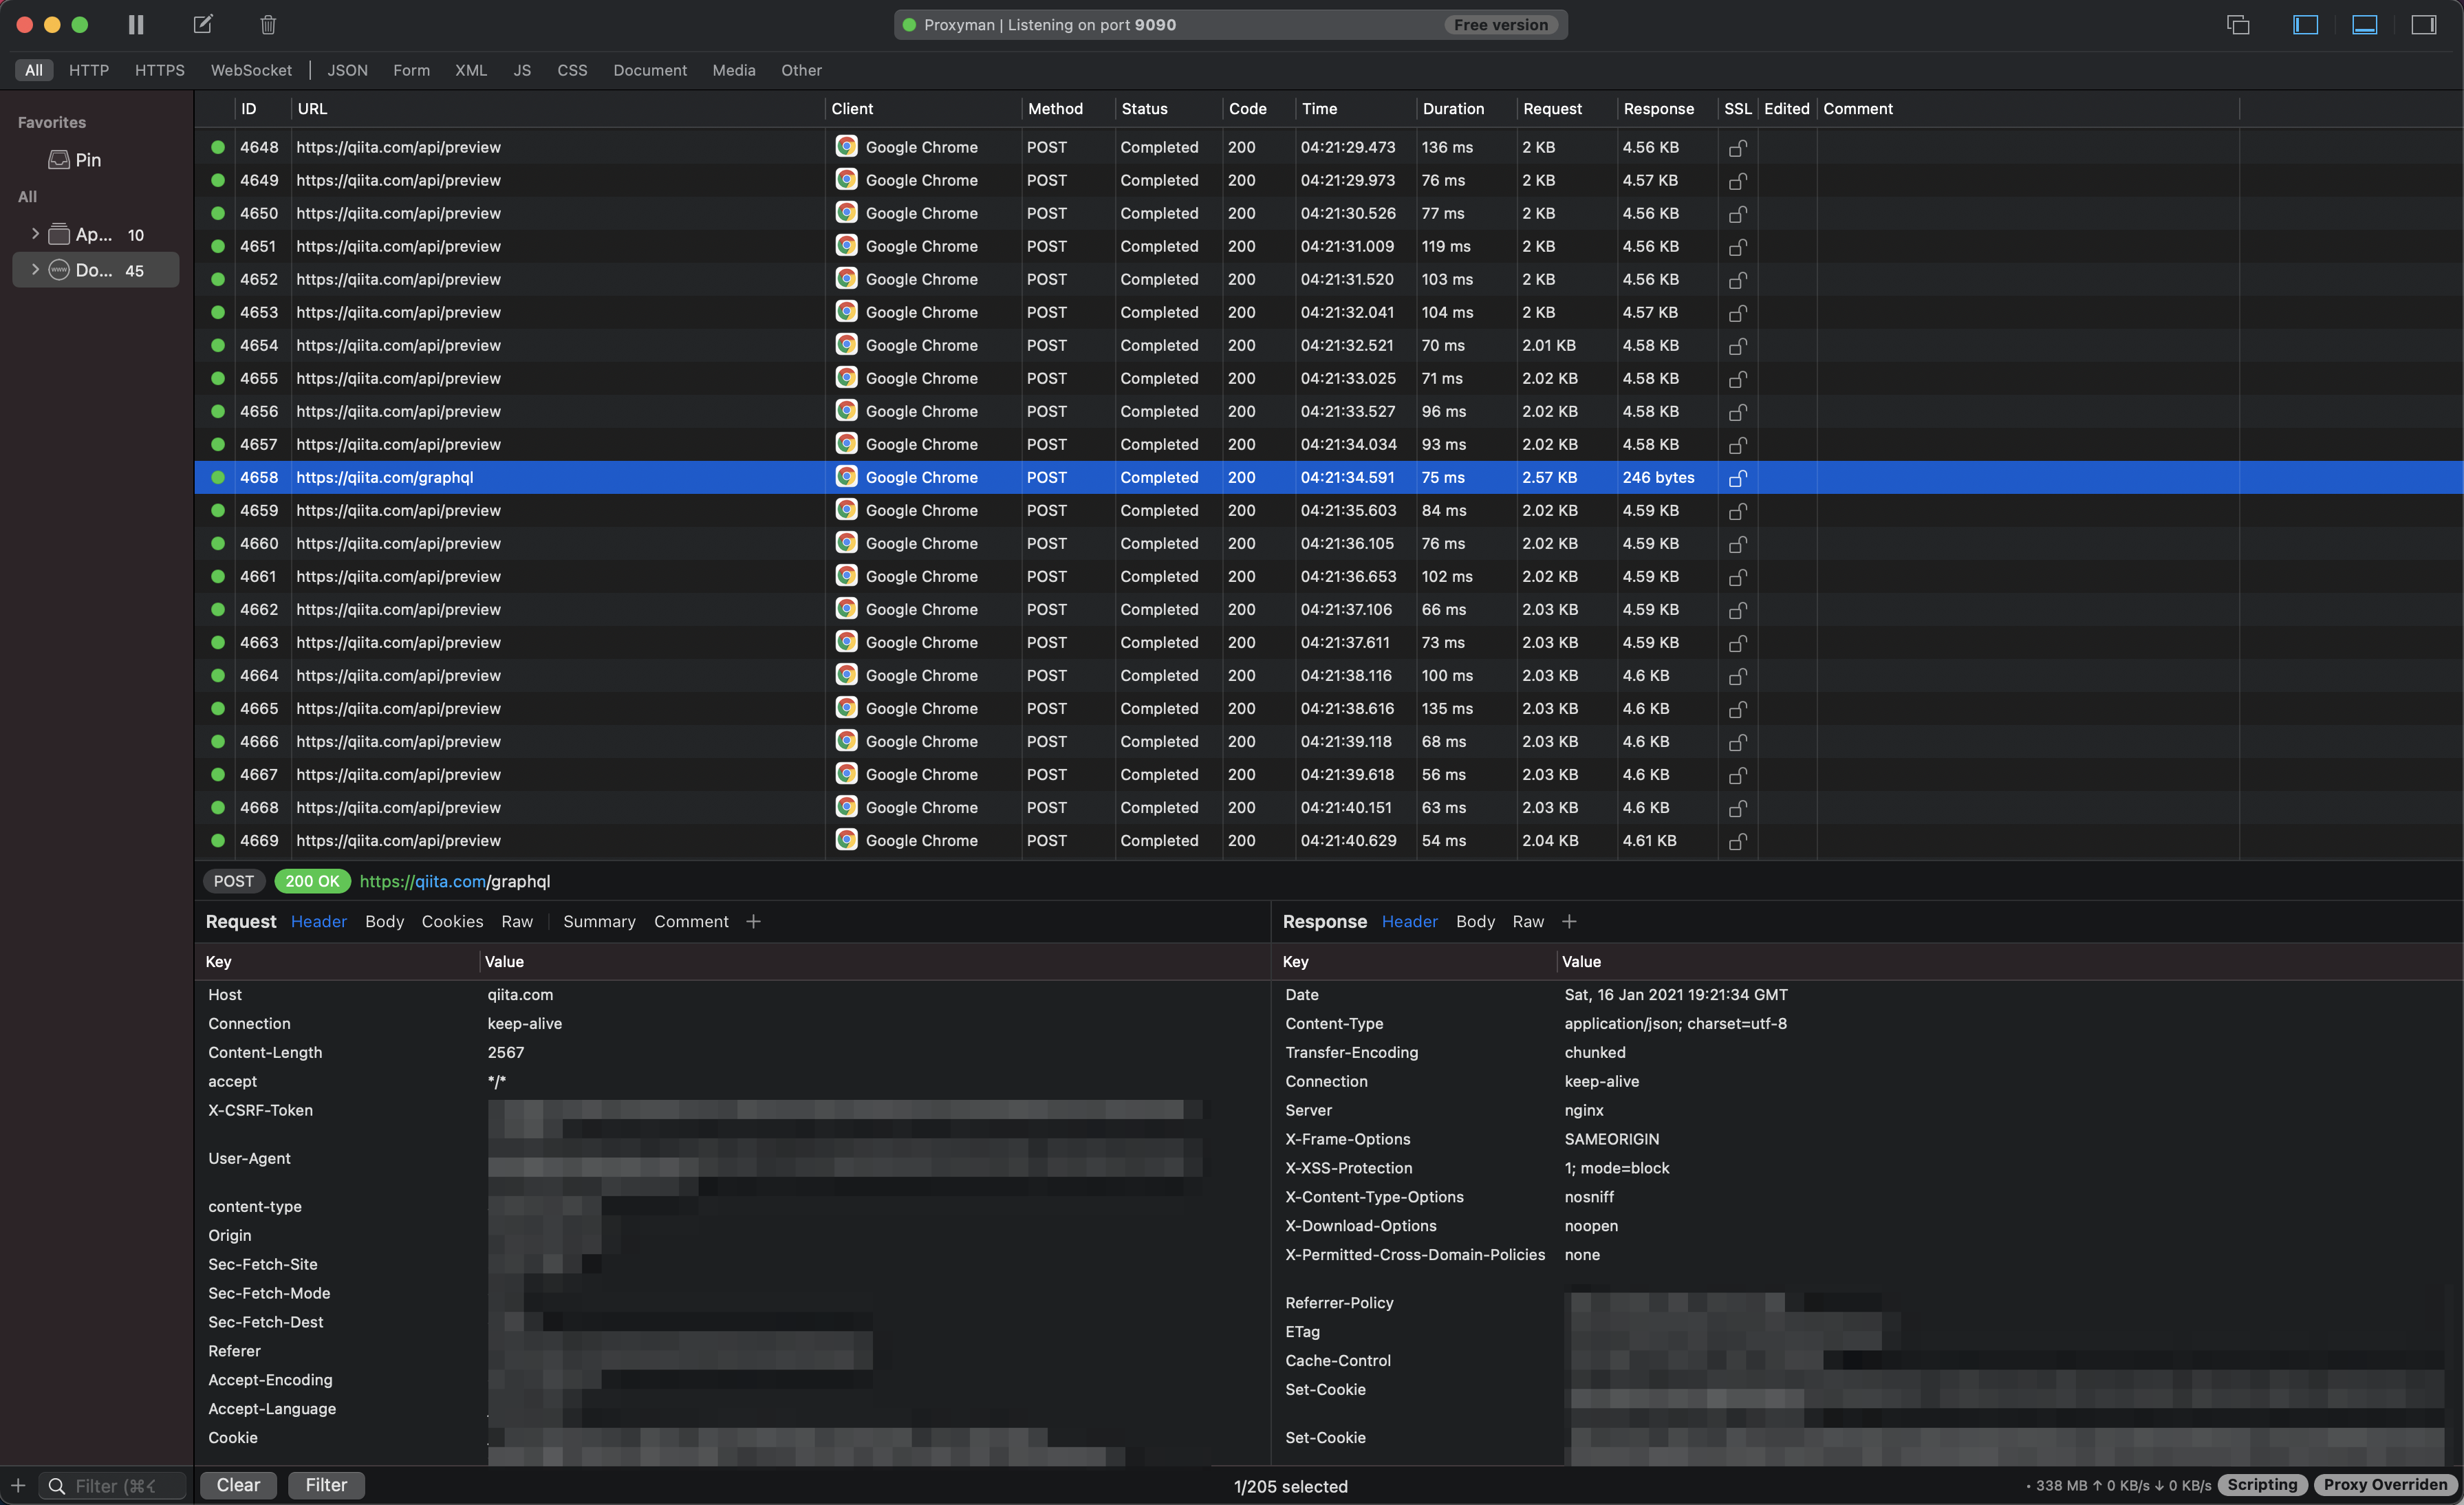Pause traffic recording with the pause icon

[x=136, y=25]
